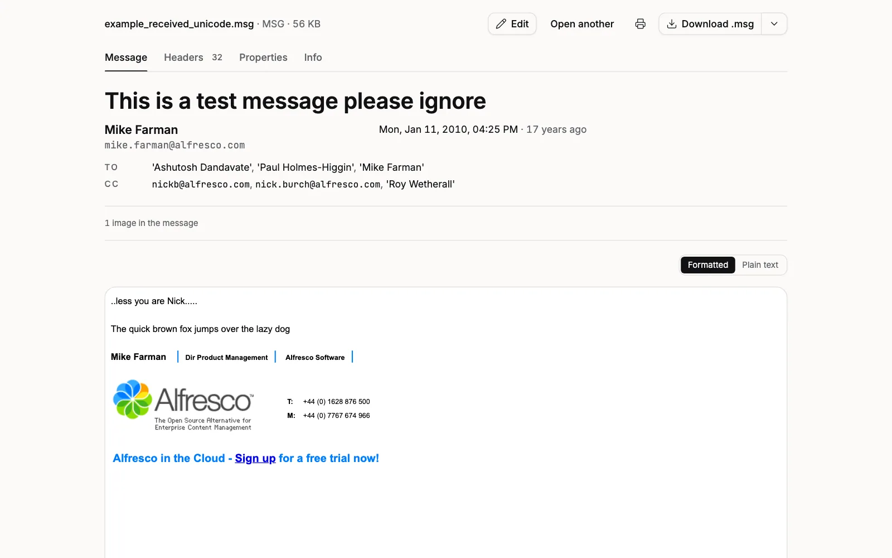Open the download options chevron
The width and height of the screenshot is (892, 558).
tap(774, 24)
